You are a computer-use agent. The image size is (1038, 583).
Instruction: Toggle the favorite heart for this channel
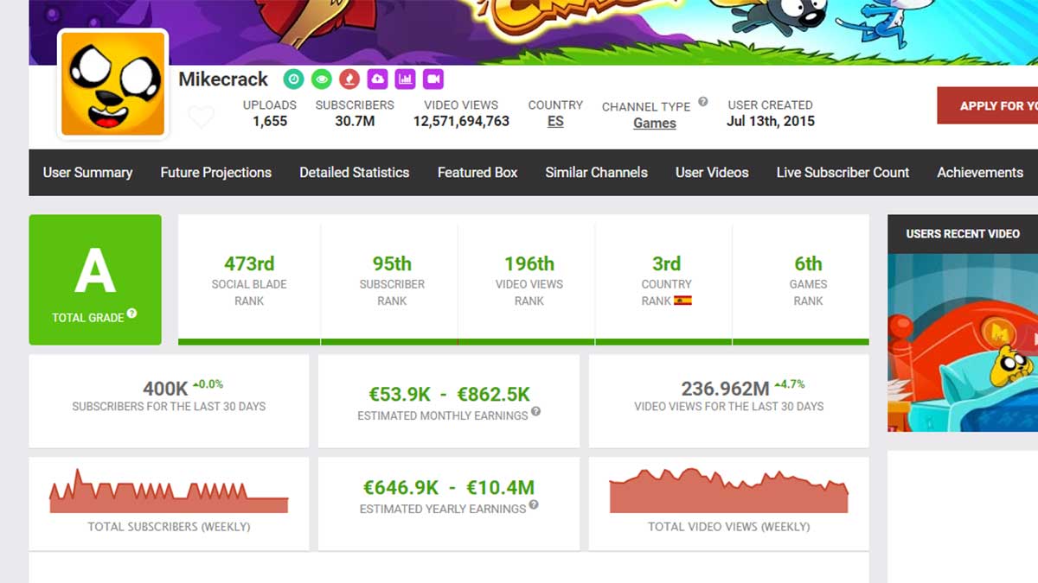[x=201, y=117]
